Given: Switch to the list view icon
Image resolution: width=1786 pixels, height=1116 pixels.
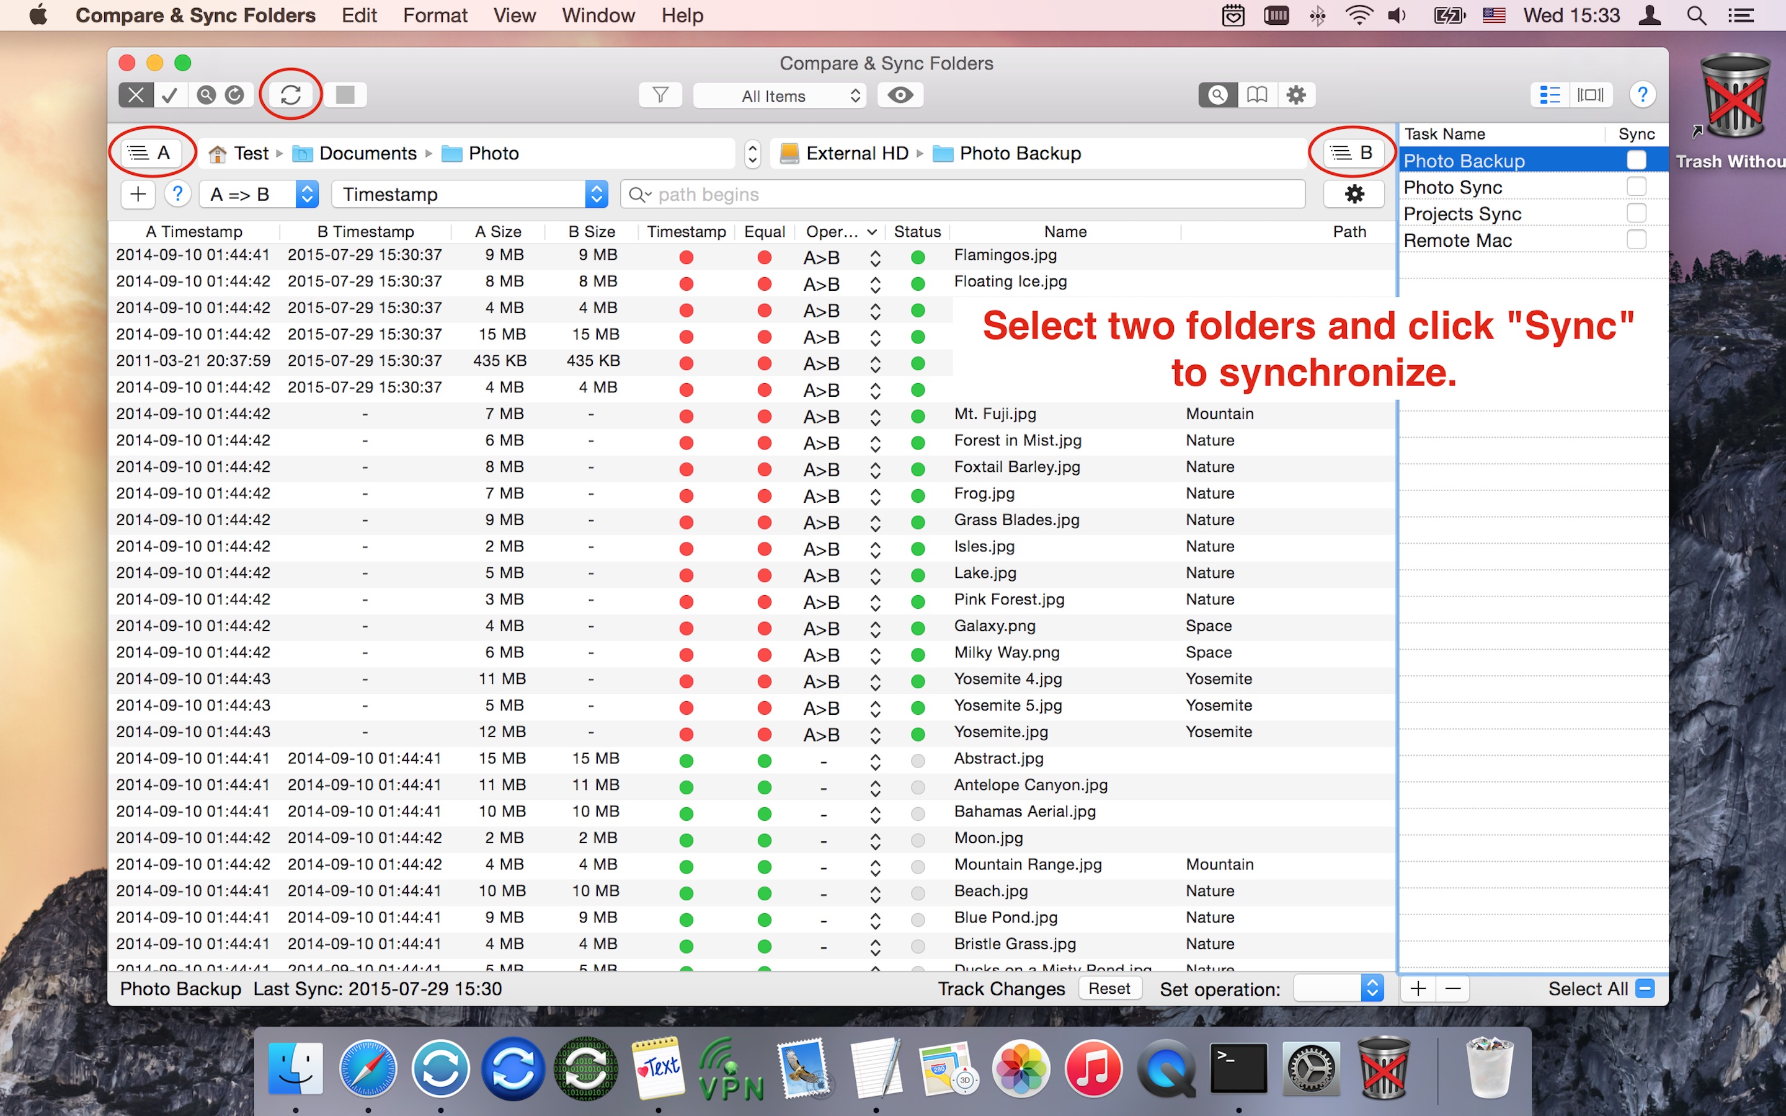Looking at the screenshot, I should coord(1549,94).
